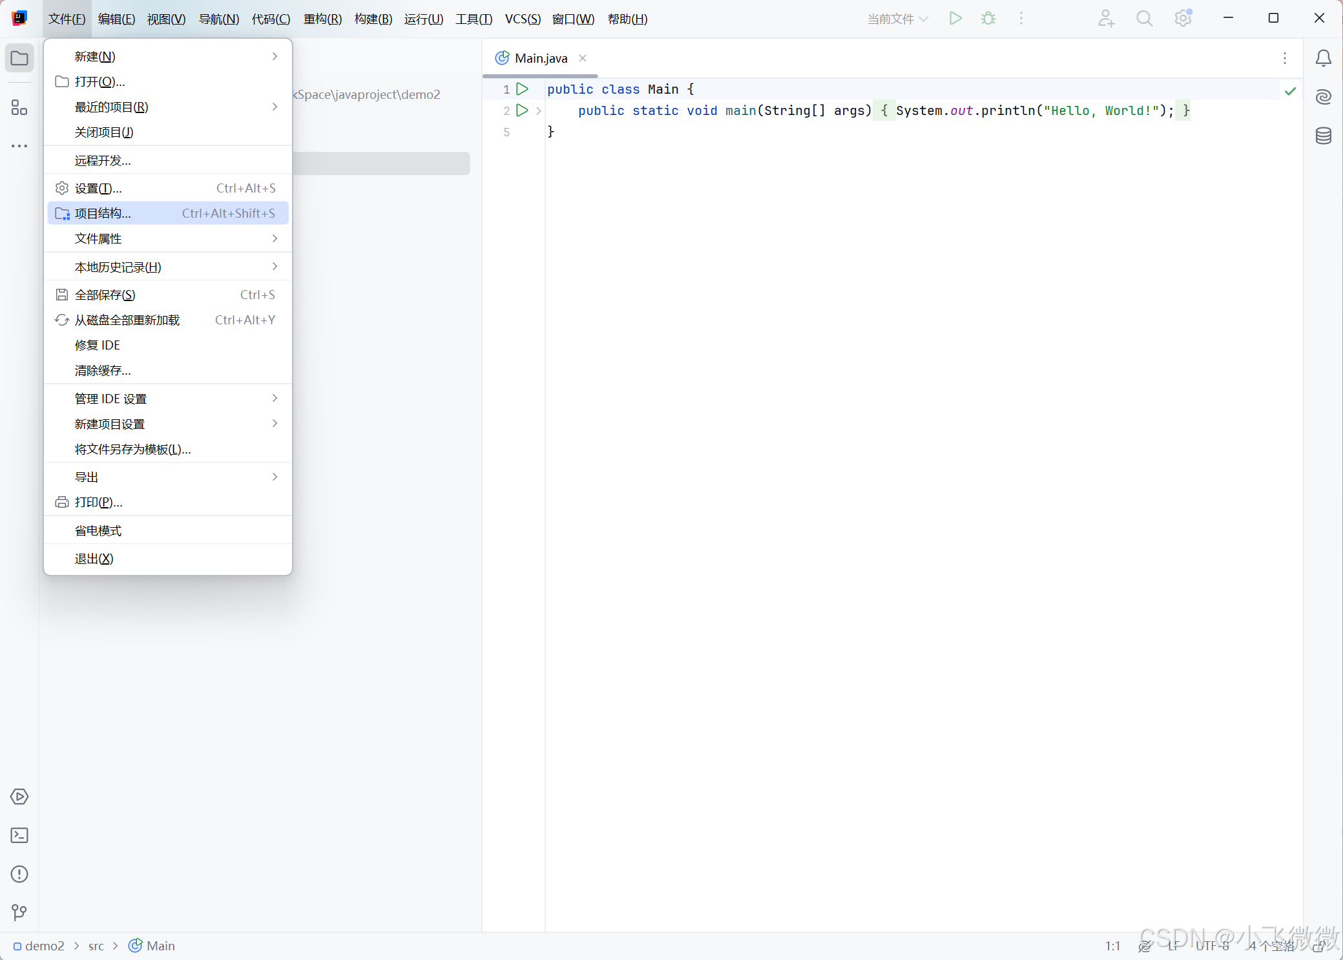The height and width of the screenshot is (960, 1343).
Task: Toggle Power Save Mode (省电模式) menu item
Action: coord(98,530)
